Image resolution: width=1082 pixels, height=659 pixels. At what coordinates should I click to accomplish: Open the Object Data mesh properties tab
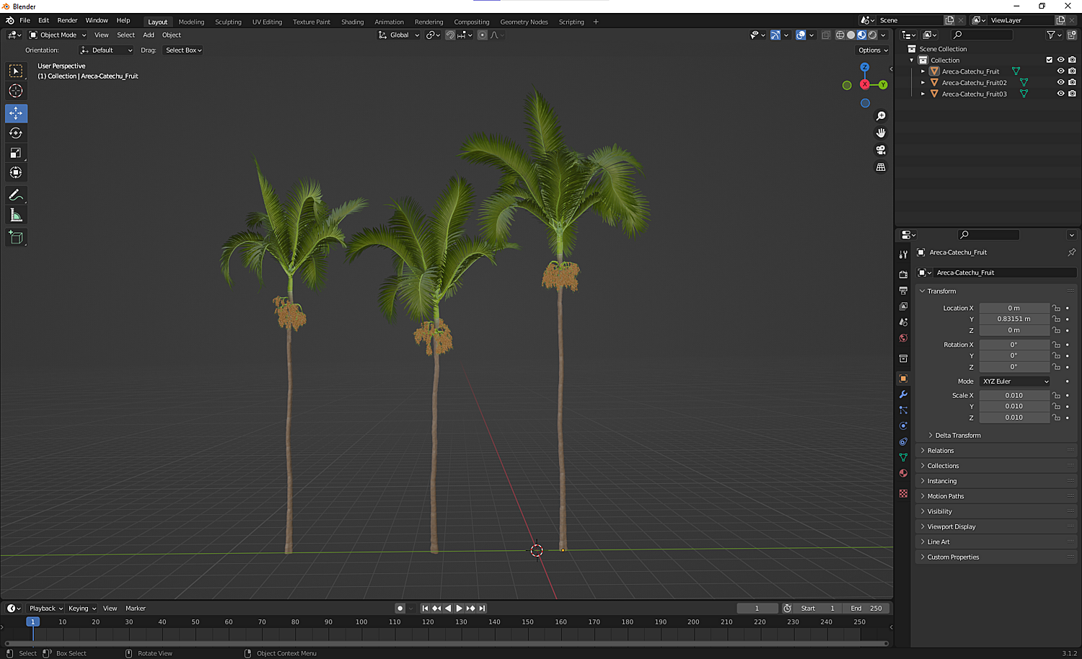click(x=903, y=458)
